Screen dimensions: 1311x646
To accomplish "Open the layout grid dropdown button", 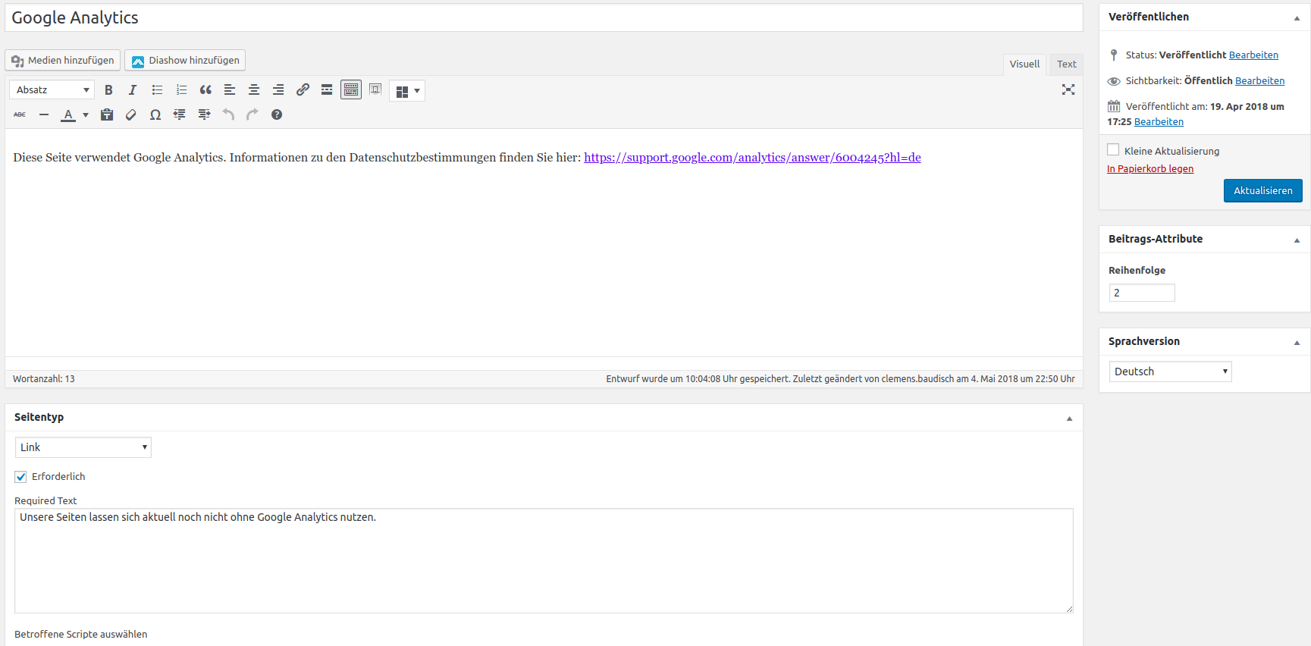I will point(407,91).
